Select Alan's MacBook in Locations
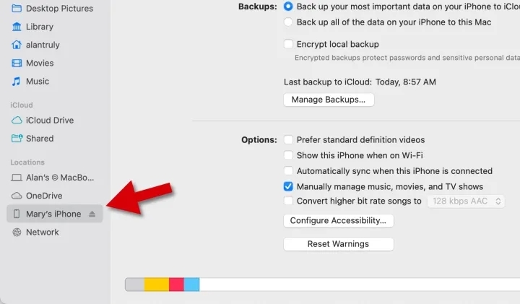 tap(53, 178)
